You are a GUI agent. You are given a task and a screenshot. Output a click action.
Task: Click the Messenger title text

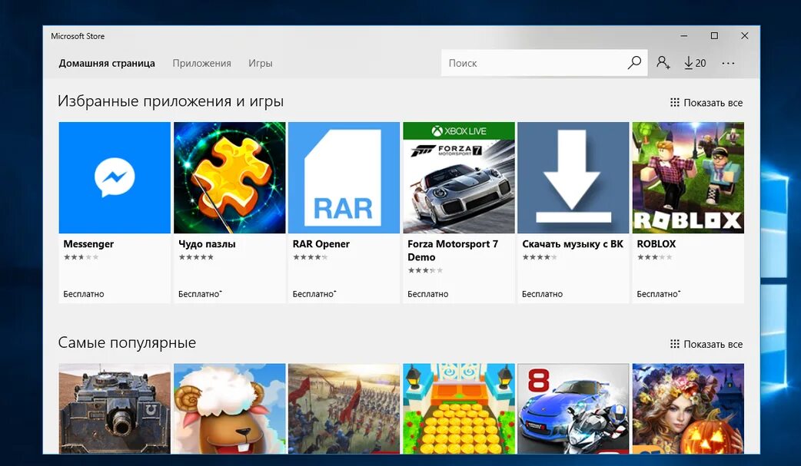[x=88, y=244]
